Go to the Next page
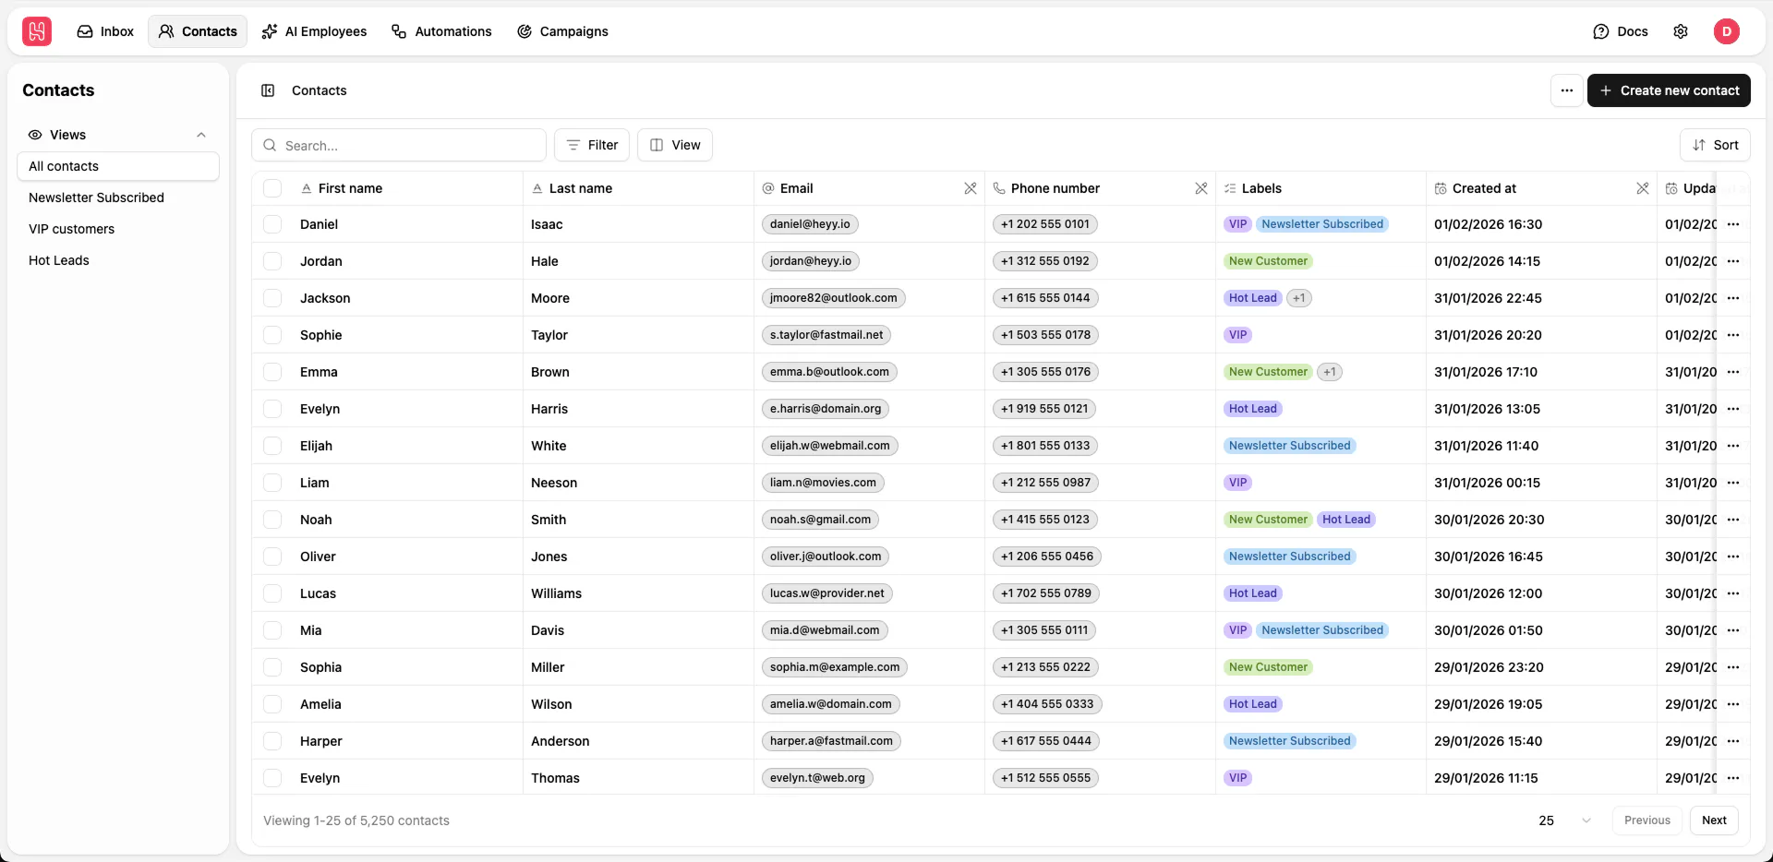This screenshot has height=862, width=1773. [x=1714, y=820]
